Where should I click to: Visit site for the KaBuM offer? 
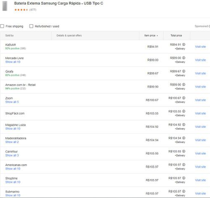coord(200,46)
